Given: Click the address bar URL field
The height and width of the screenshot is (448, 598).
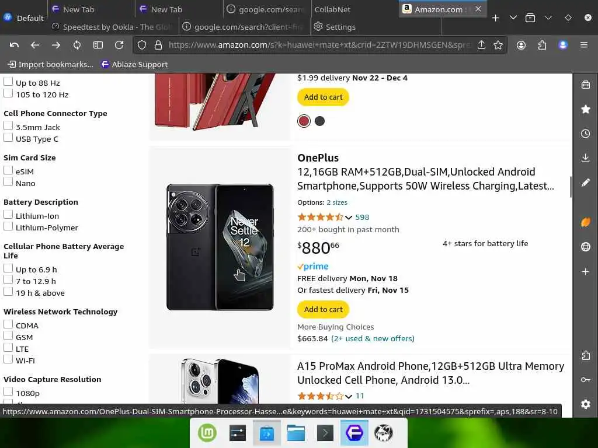Looking at the screenshot, I should pyautogui.click(x=318, y=45).
